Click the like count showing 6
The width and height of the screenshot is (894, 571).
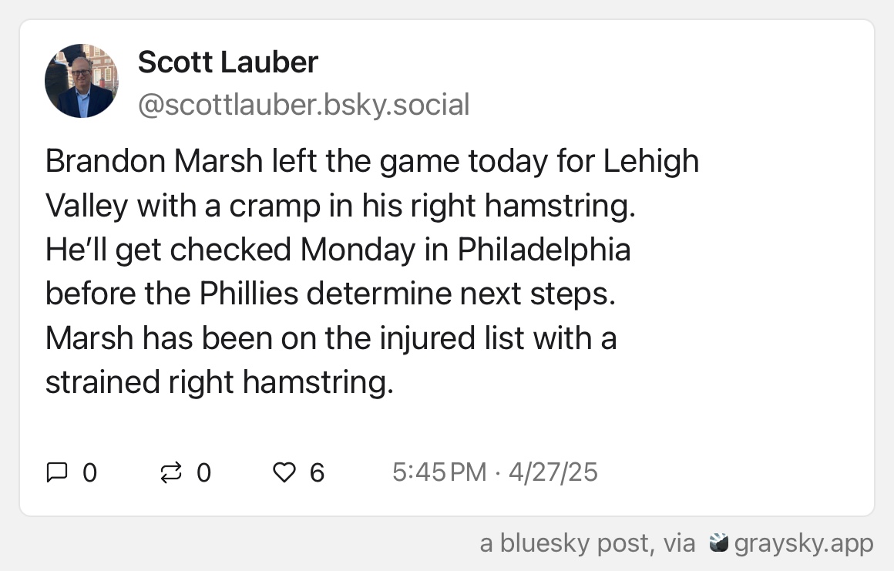click(x=317, y=472)
